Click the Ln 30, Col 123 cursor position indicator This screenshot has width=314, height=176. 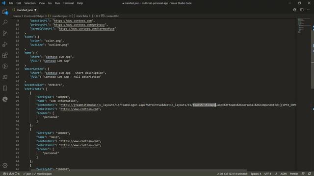232,174
